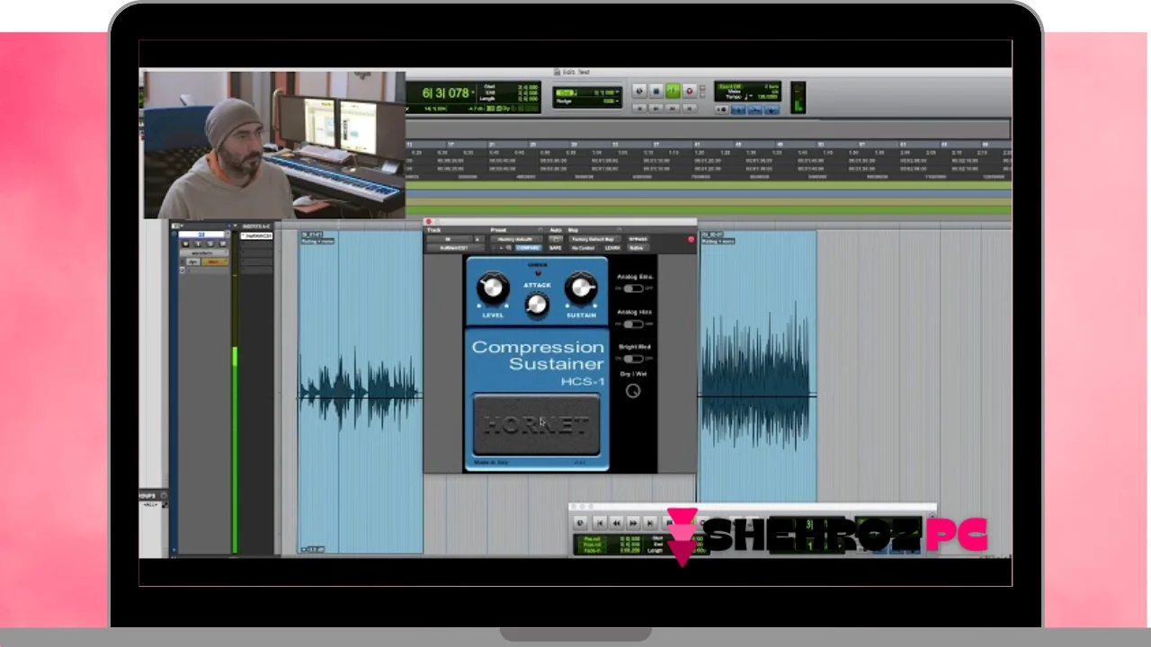
Task: Stomp the HORNET footswitch on the pedal
Action: click(536, 425)
